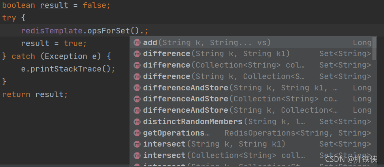Click the method icon next to getOperations

pyautogui.click(x=137, y=133)
